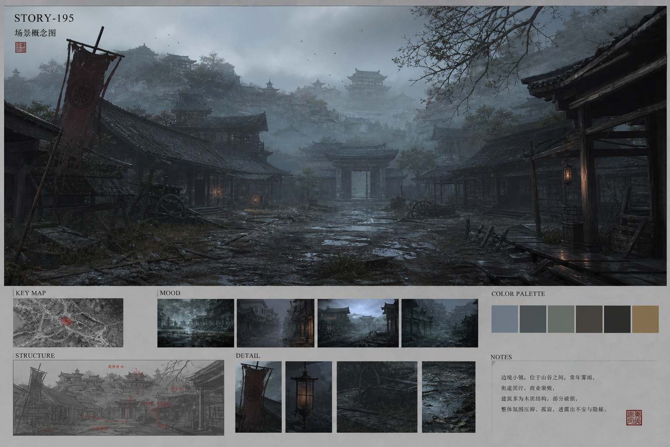Image resolution: width=670 pixels, height=447 pixels.
Task: Open the fourth mood thumbnail in the Mood row
Action: 440,323
